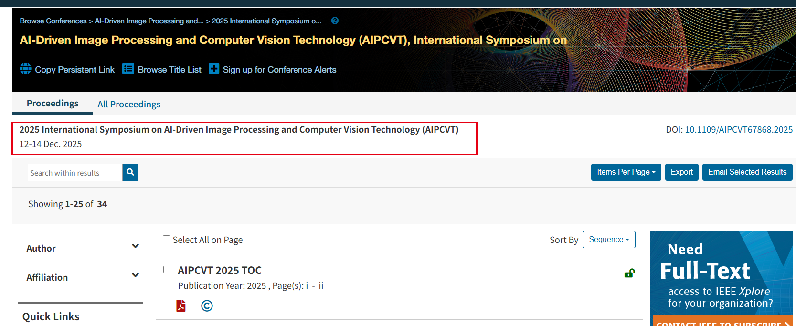Screen dimensions: 796x326
Task: Open the Items Per Page dropdown
Action: click(x=626, y=172)
